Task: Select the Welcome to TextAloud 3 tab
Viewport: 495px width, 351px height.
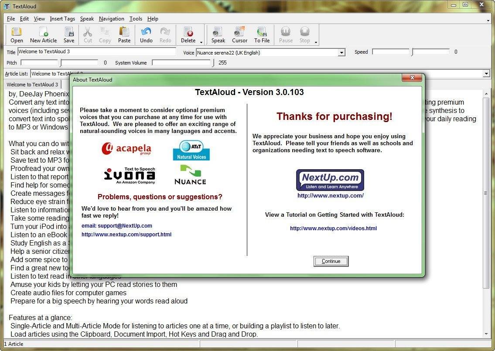Action: [x=32, y=84]
